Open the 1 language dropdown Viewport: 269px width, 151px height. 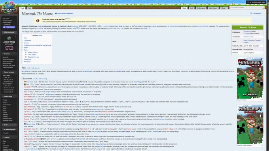pos(256,13)
